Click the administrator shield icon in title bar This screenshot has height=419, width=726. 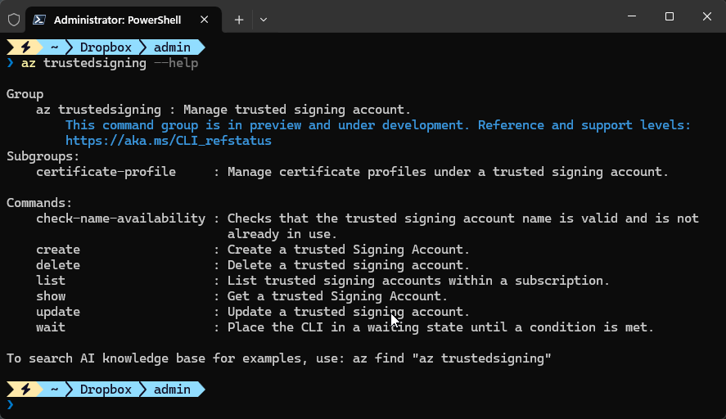coord(13,19)
